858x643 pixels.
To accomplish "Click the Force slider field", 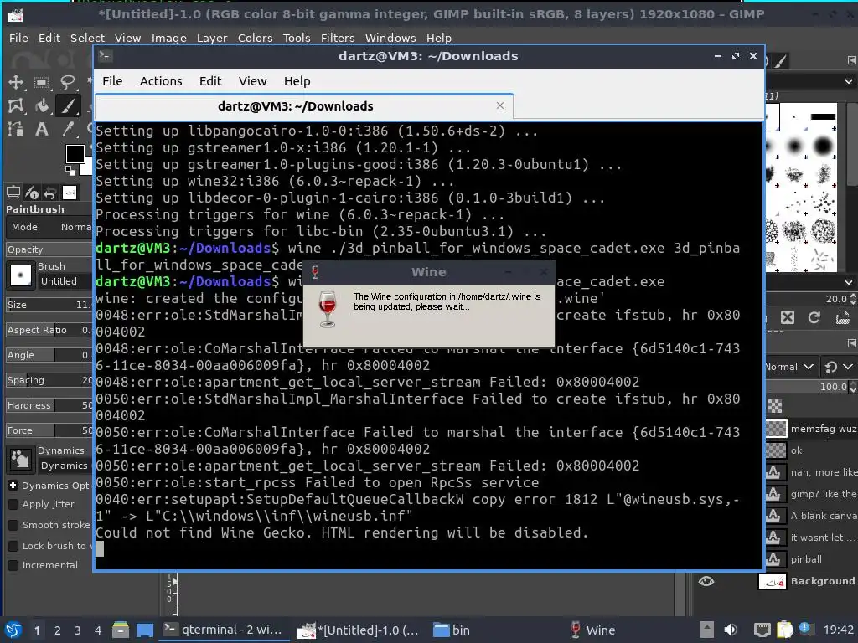I will [49, 430].
